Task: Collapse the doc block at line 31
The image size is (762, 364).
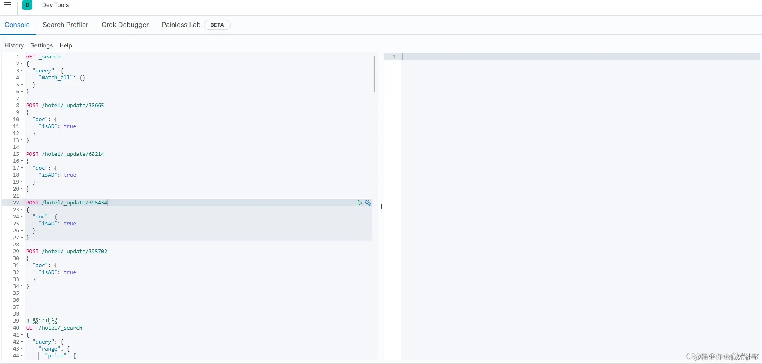Action: pos(22,265)
